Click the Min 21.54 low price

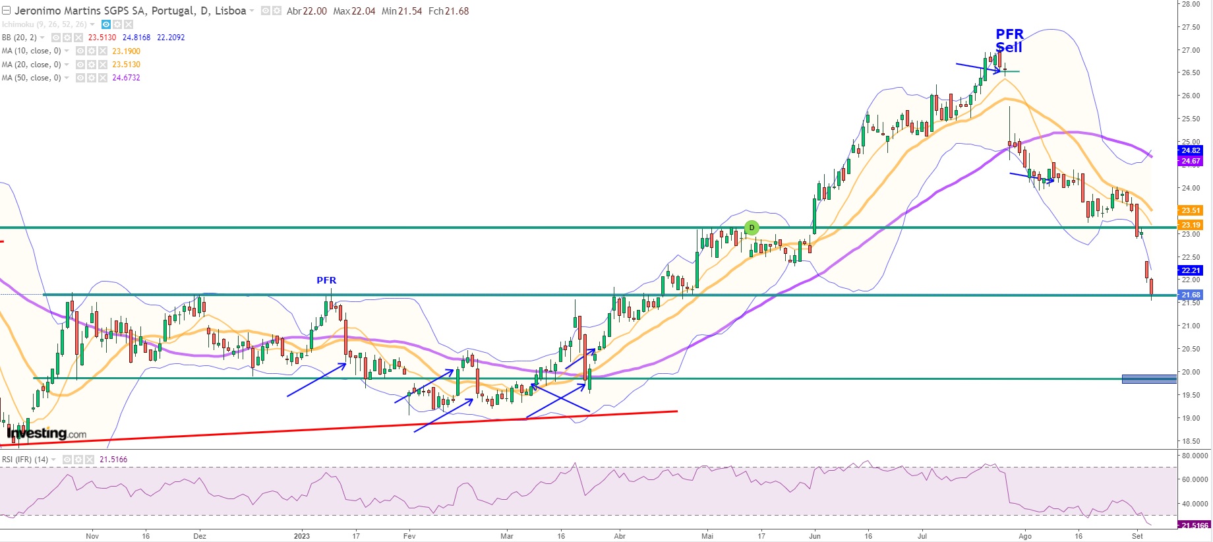[401, 11]
